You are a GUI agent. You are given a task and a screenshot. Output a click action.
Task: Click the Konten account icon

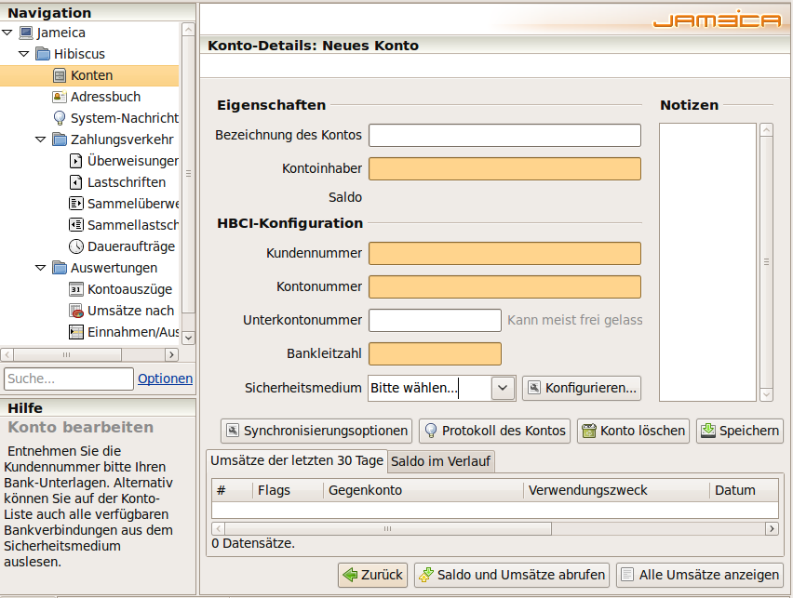tap(60, 76)
